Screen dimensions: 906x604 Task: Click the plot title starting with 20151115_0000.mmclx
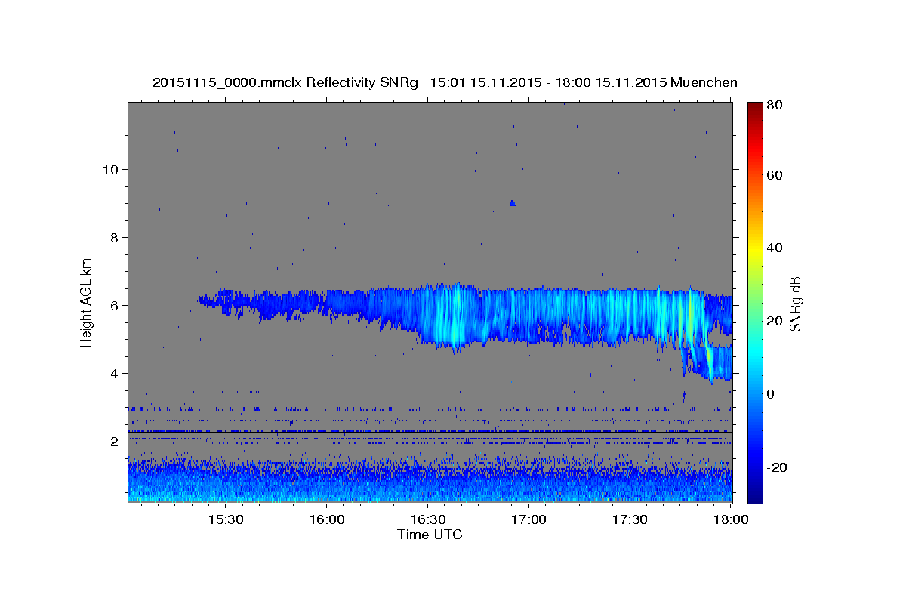(445, 82)
